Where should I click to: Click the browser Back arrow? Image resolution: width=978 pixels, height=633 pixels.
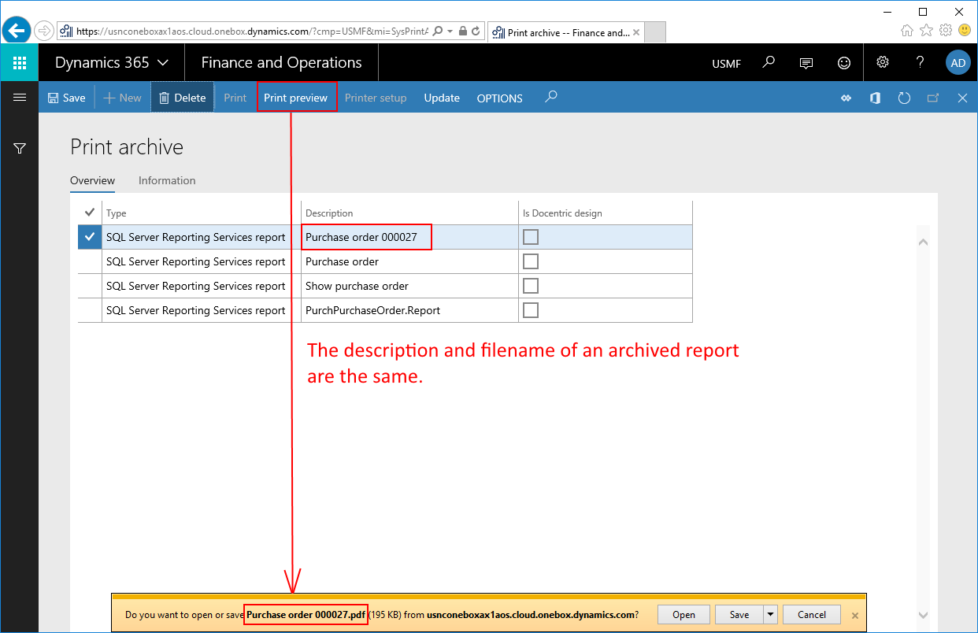16,31
